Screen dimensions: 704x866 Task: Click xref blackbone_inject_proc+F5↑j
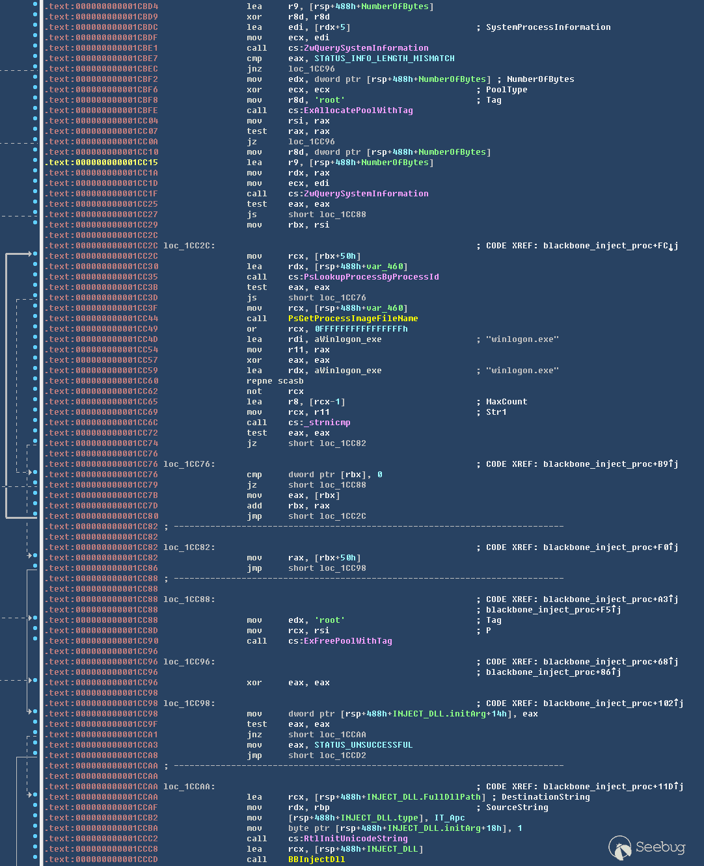[x=554, y=610]
